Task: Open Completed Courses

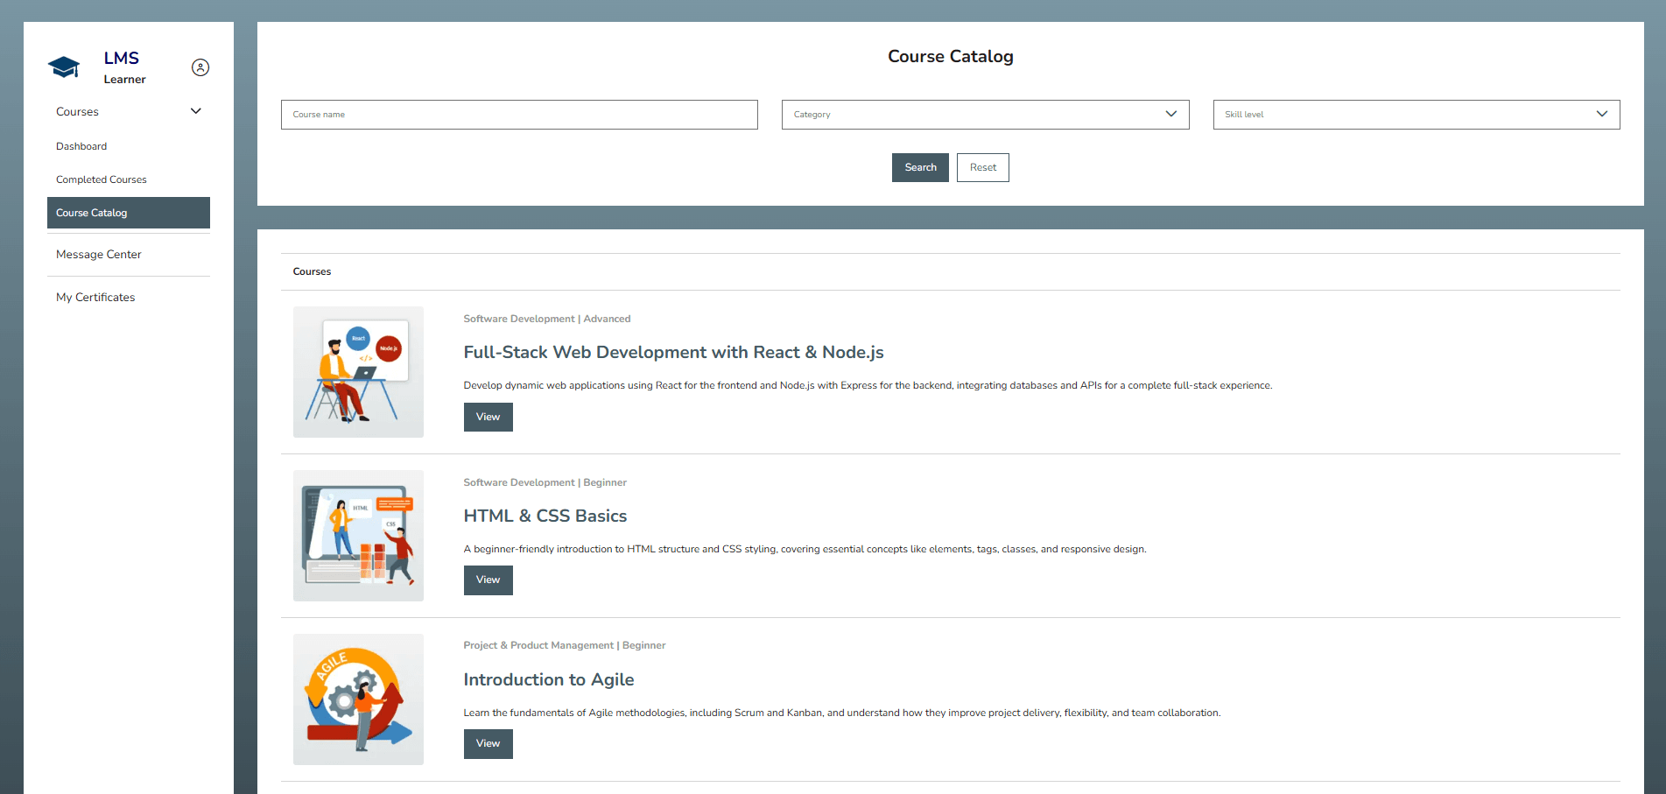Action: tap(101, 179)
